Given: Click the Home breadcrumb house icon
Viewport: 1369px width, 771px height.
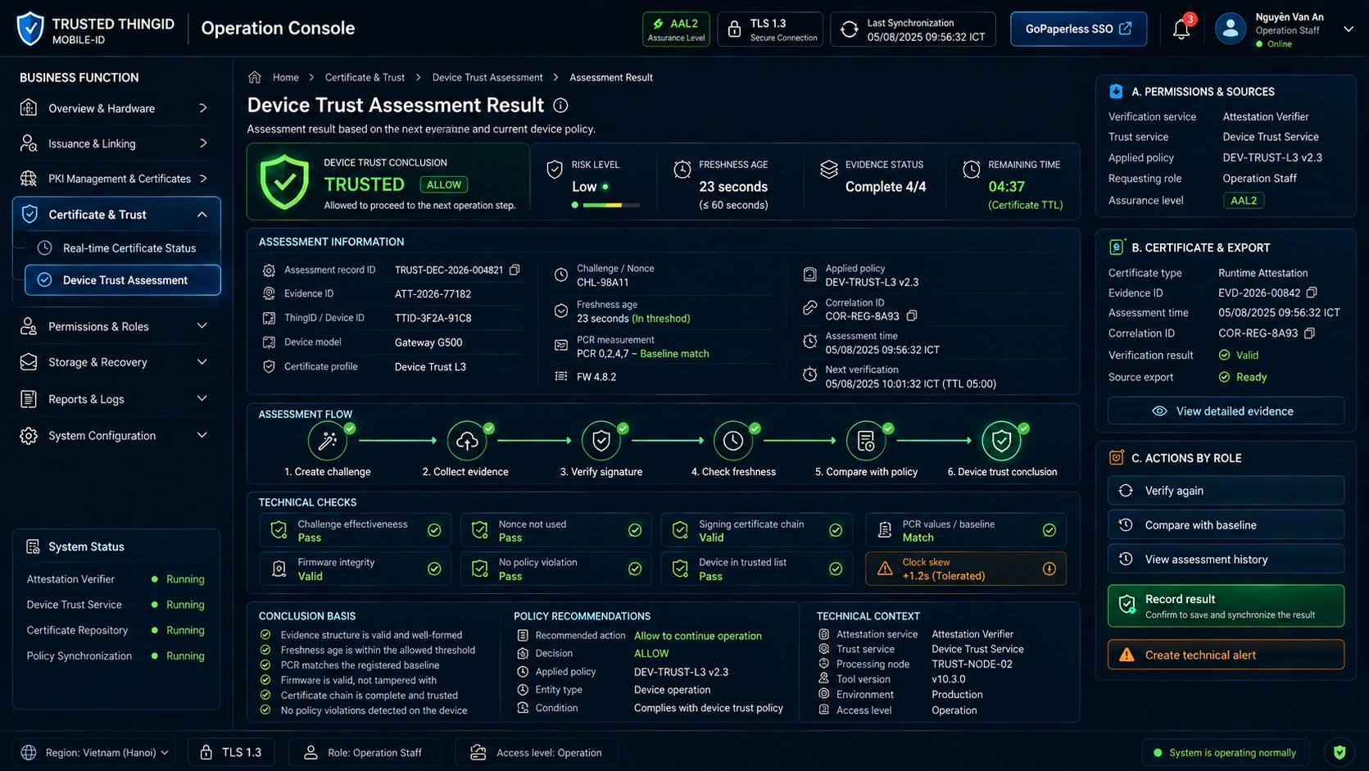Looking at the screenshot, I should 255,77.
